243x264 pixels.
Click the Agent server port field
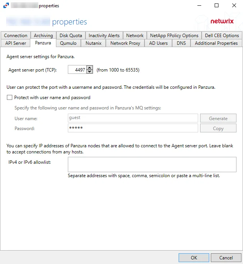[77, 70]
